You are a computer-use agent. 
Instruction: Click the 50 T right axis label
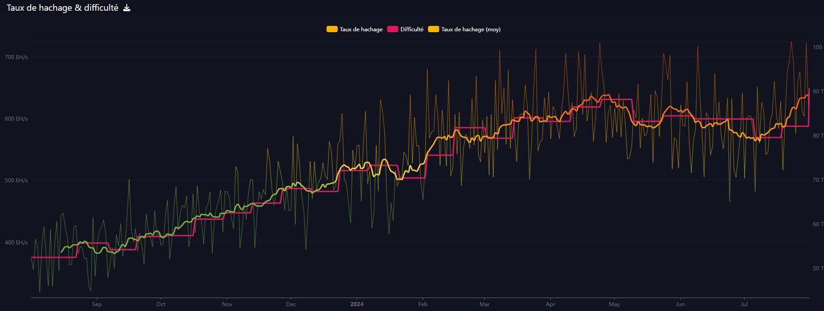818,269
